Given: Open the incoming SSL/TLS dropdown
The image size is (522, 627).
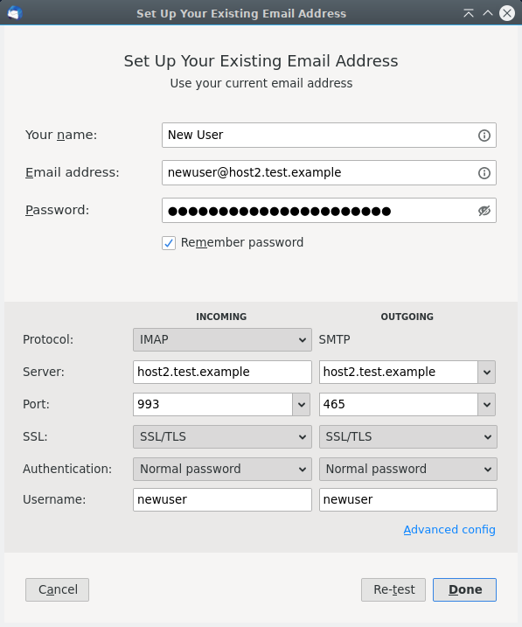Looking at the screenshot, I should click(222, 436).
